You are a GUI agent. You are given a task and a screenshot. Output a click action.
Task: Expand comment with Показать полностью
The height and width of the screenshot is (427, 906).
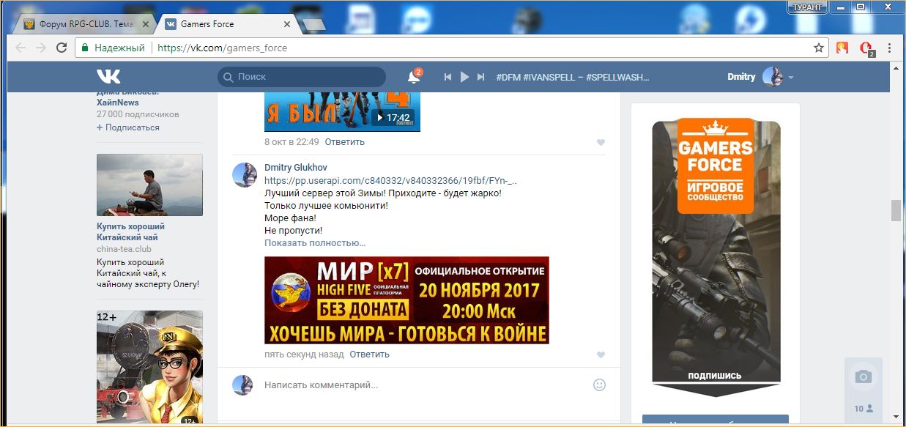(x=315, y=242)
